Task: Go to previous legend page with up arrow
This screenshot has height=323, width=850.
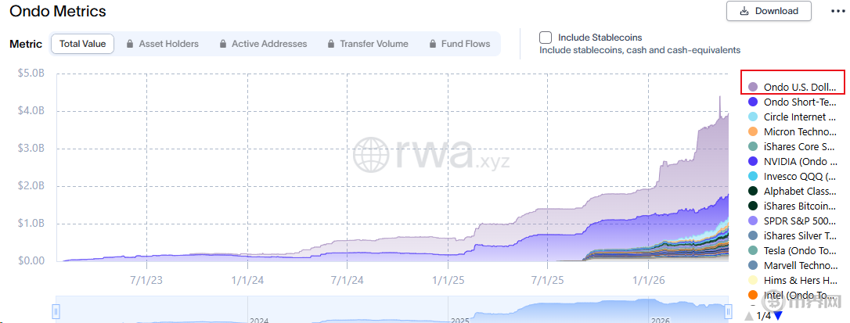Action: (748, 316)
